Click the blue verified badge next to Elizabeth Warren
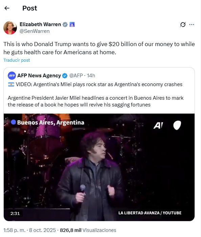Screen dimensions: 201x237 pyautogui.click(x=65, y=24)
